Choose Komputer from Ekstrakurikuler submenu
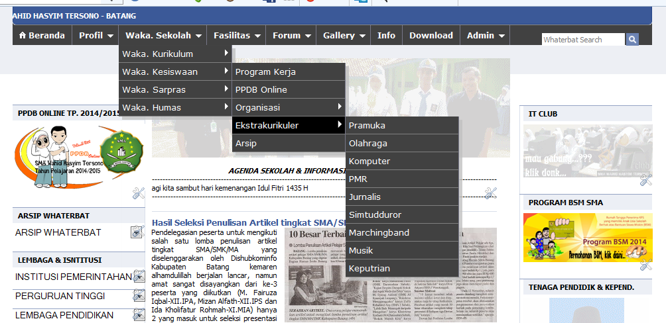Screen dimensions: 666x323 tap(402, 161)
